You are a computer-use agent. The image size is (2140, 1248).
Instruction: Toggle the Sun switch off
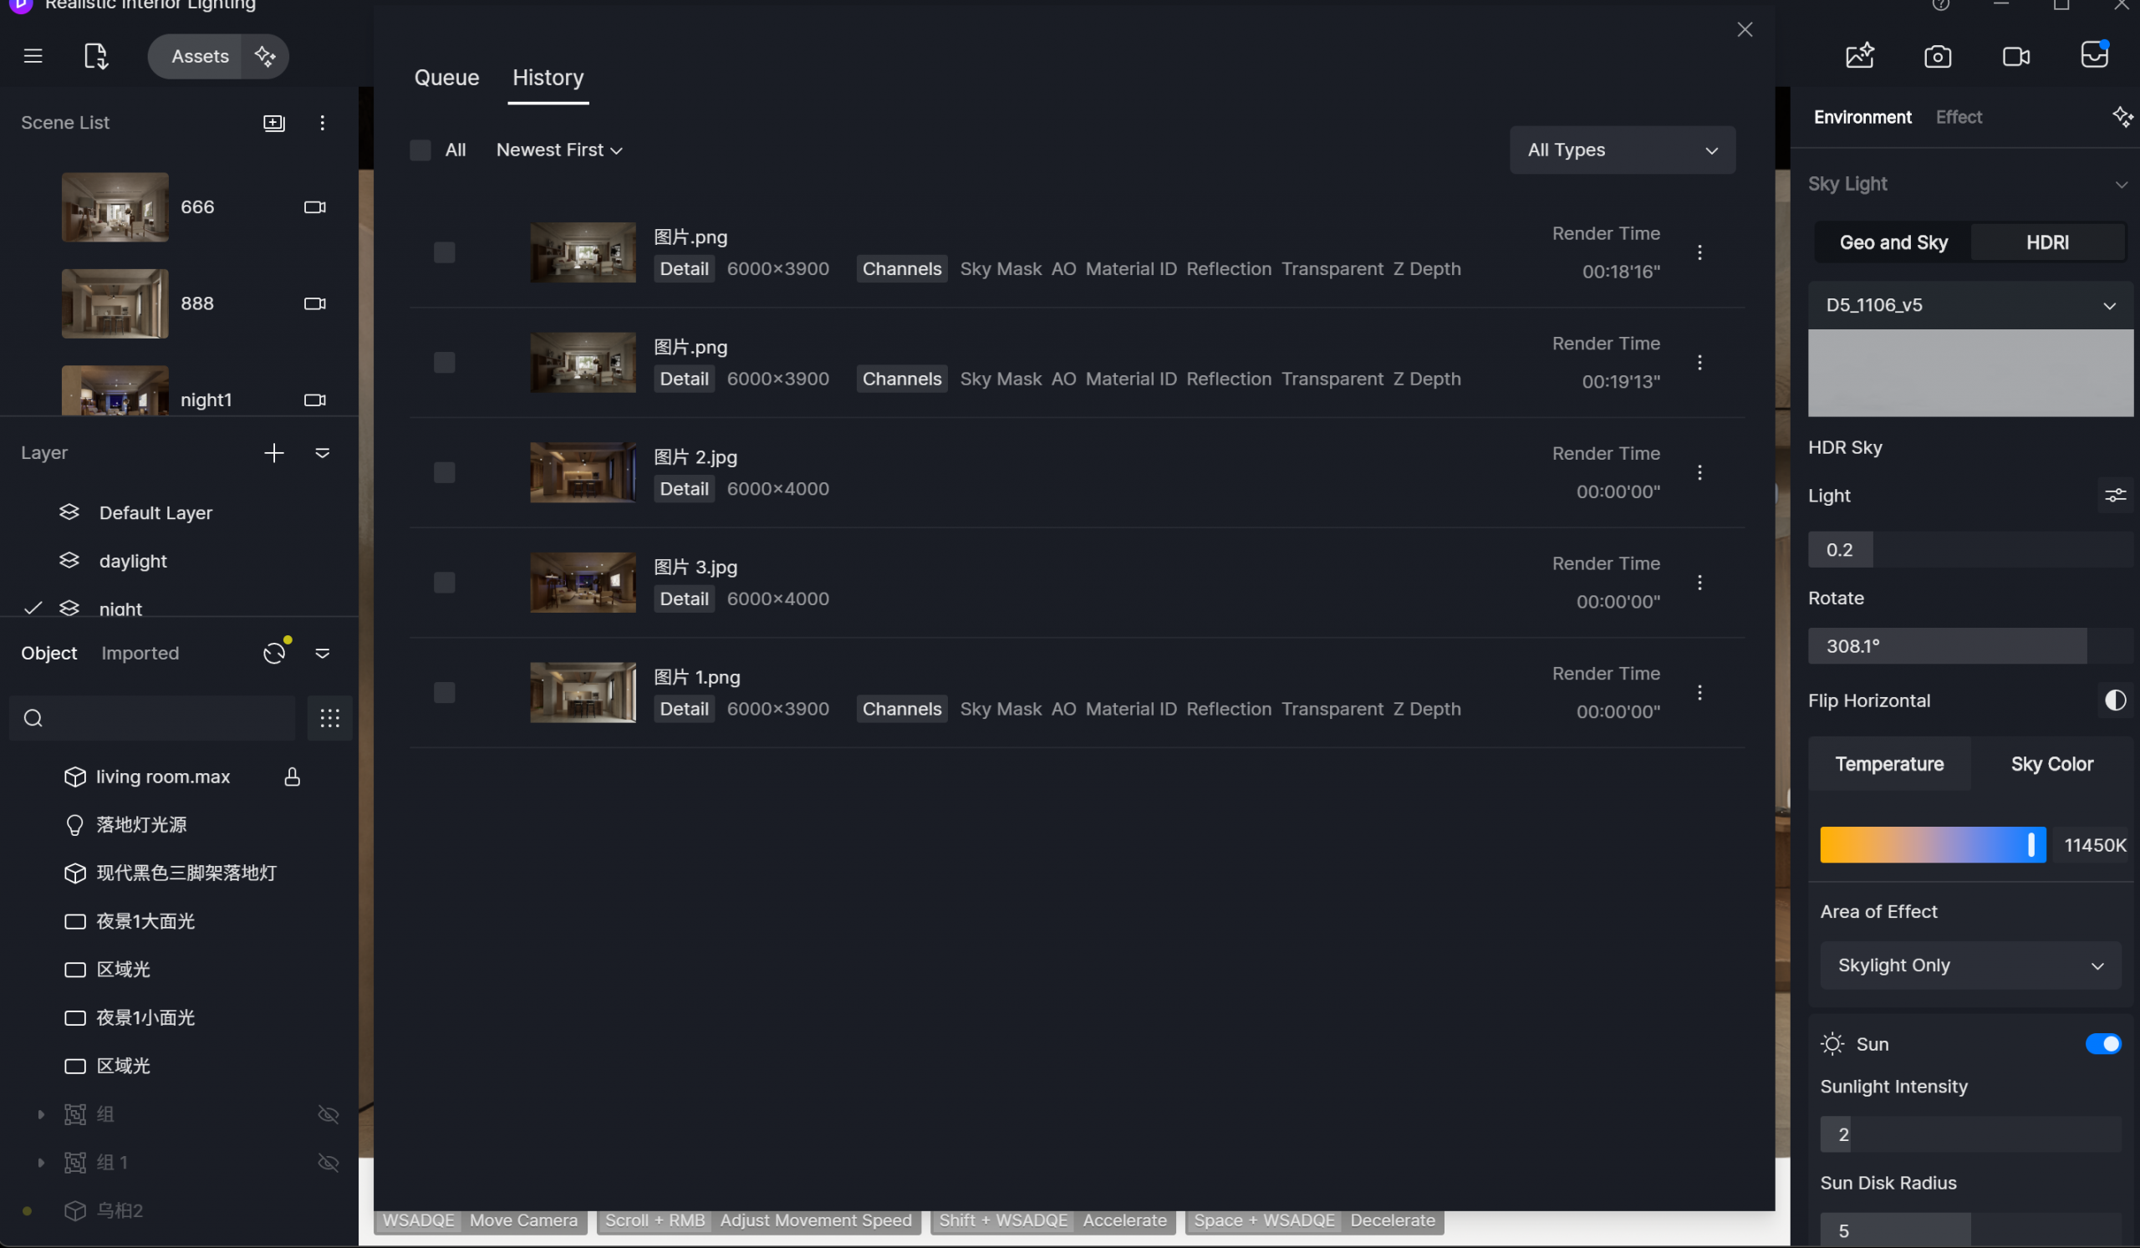click(2102, 1044)
